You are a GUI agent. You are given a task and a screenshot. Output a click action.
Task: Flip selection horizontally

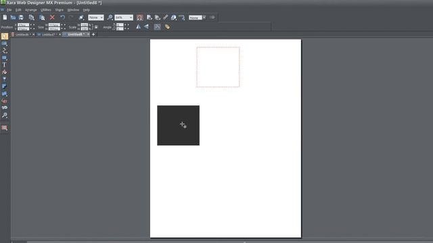[x=138, y=27]
